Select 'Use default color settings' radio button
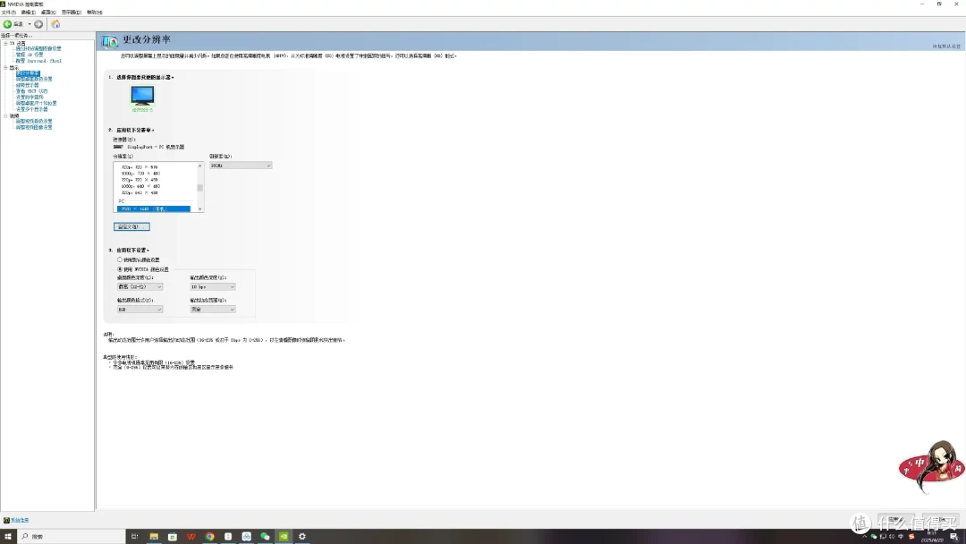 (120, 259)
